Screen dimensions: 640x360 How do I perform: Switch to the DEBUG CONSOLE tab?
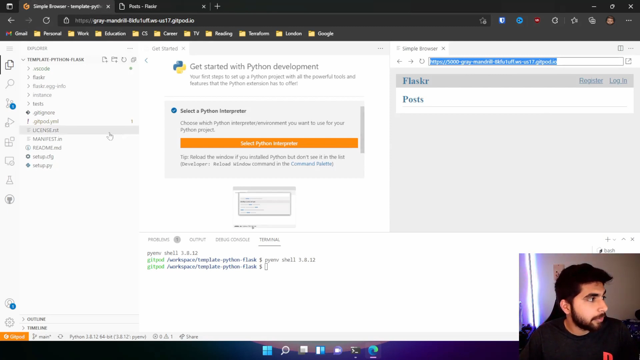233,240
